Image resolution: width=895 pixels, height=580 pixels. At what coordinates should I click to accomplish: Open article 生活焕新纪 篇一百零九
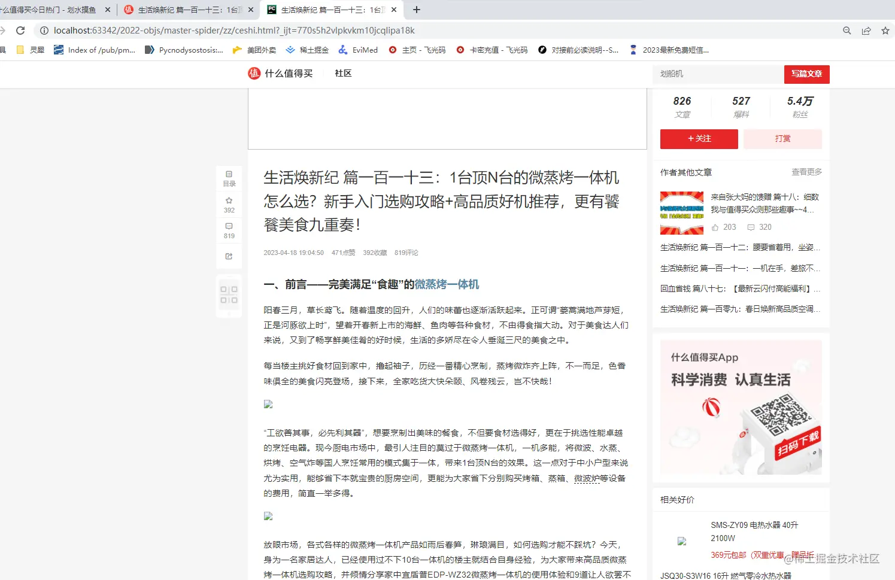tap(740, 309)
